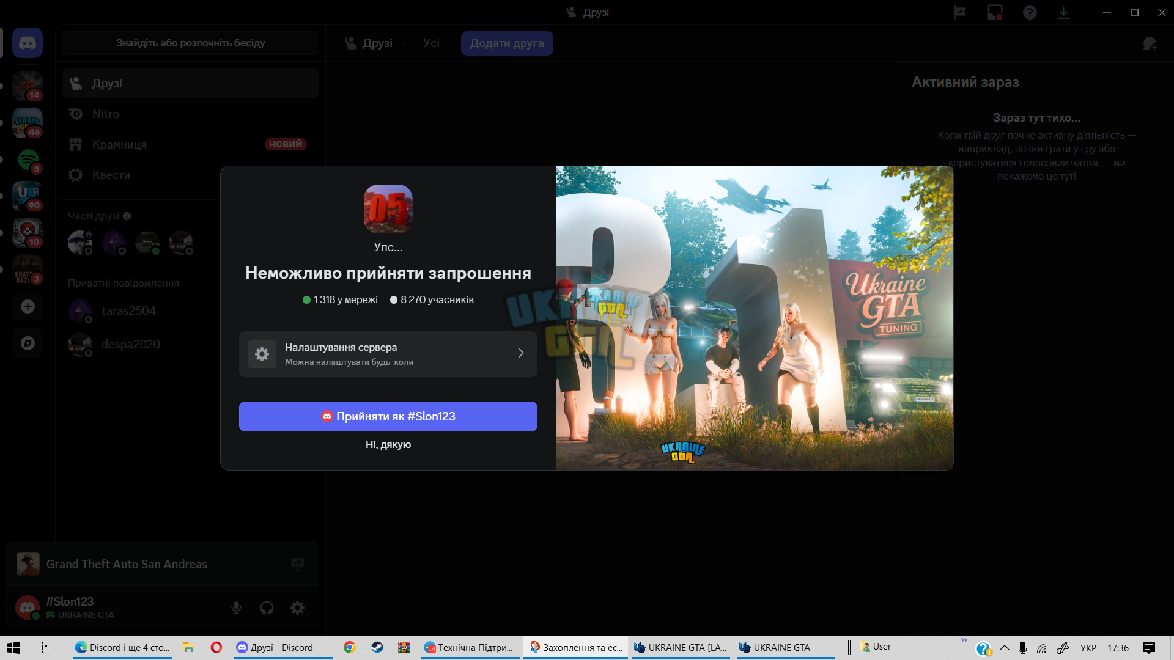This screenshot has height=660, width=1174.
Task: Accept invite as #Slon123
Action: (x=388, y=416)
